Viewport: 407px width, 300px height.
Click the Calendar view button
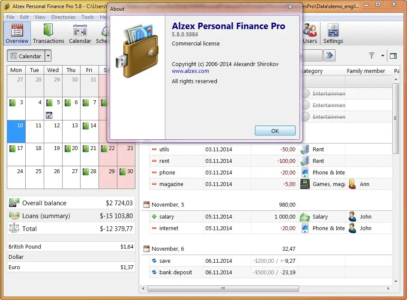tap(26, 56)
